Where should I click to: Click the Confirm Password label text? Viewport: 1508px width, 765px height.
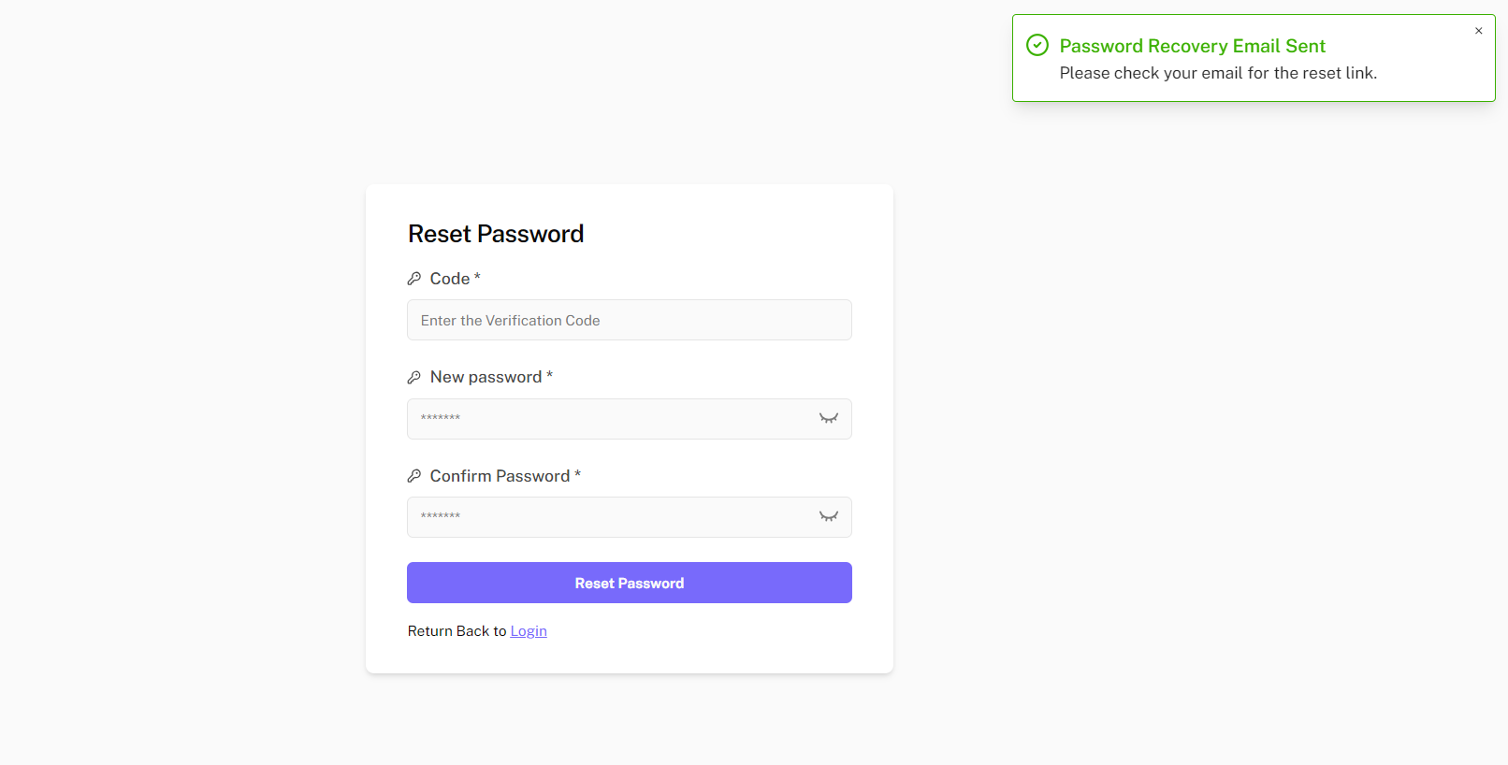tap(500, 476)
